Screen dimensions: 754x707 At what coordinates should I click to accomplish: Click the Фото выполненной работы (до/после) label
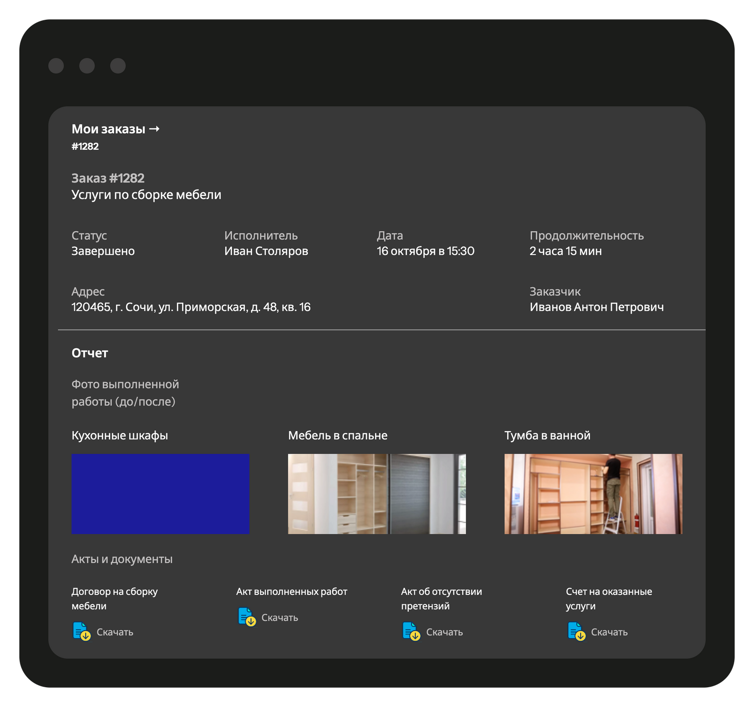click(125, 393)
